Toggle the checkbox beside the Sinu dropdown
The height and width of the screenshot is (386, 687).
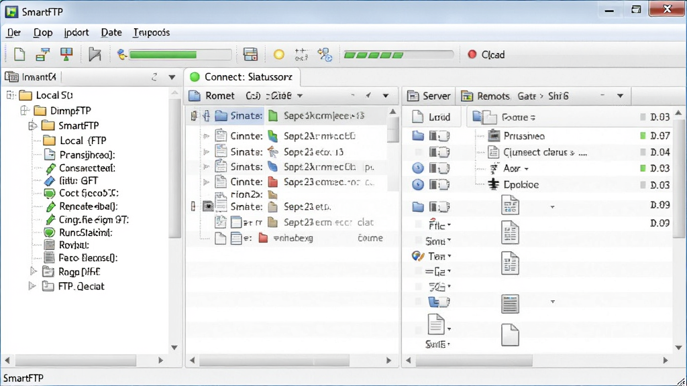click(x=419, y=241)
